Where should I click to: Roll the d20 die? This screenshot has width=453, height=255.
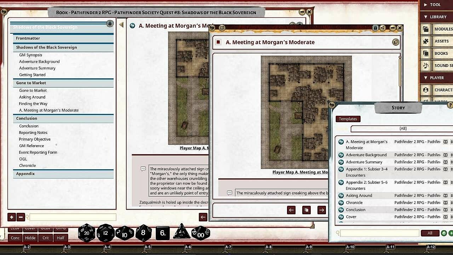pyautogui.click(x=86, y=233)
